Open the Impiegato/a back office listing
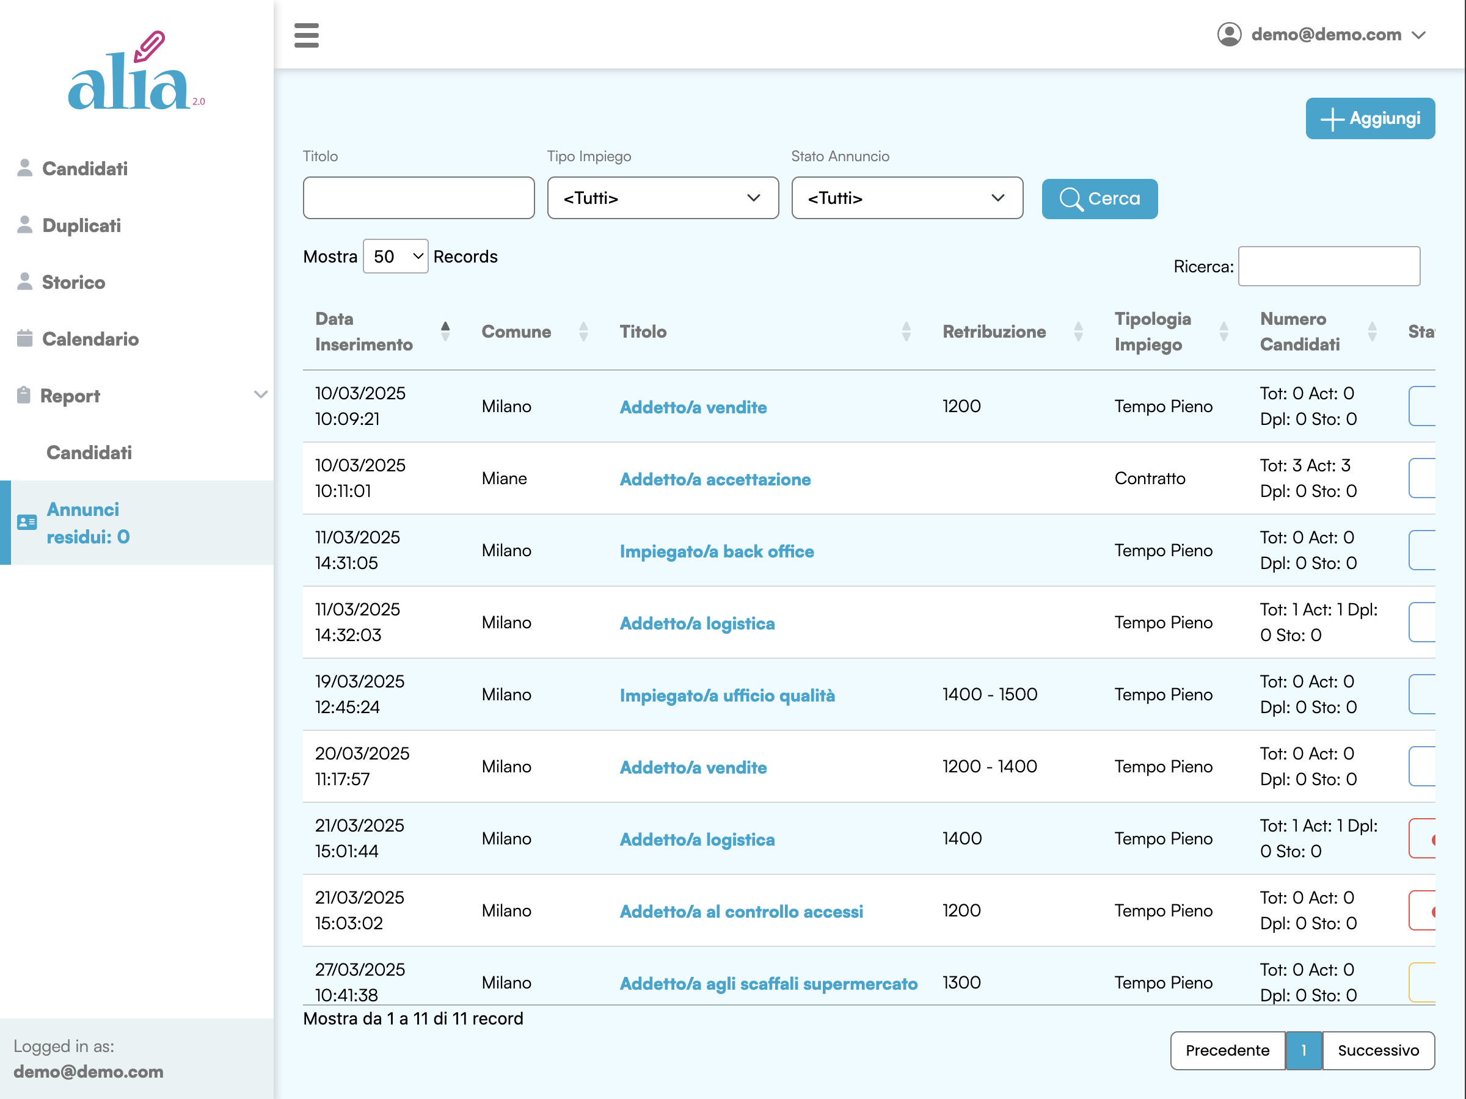Screen dimensions: 1466x1099 (x=717, y=551)
